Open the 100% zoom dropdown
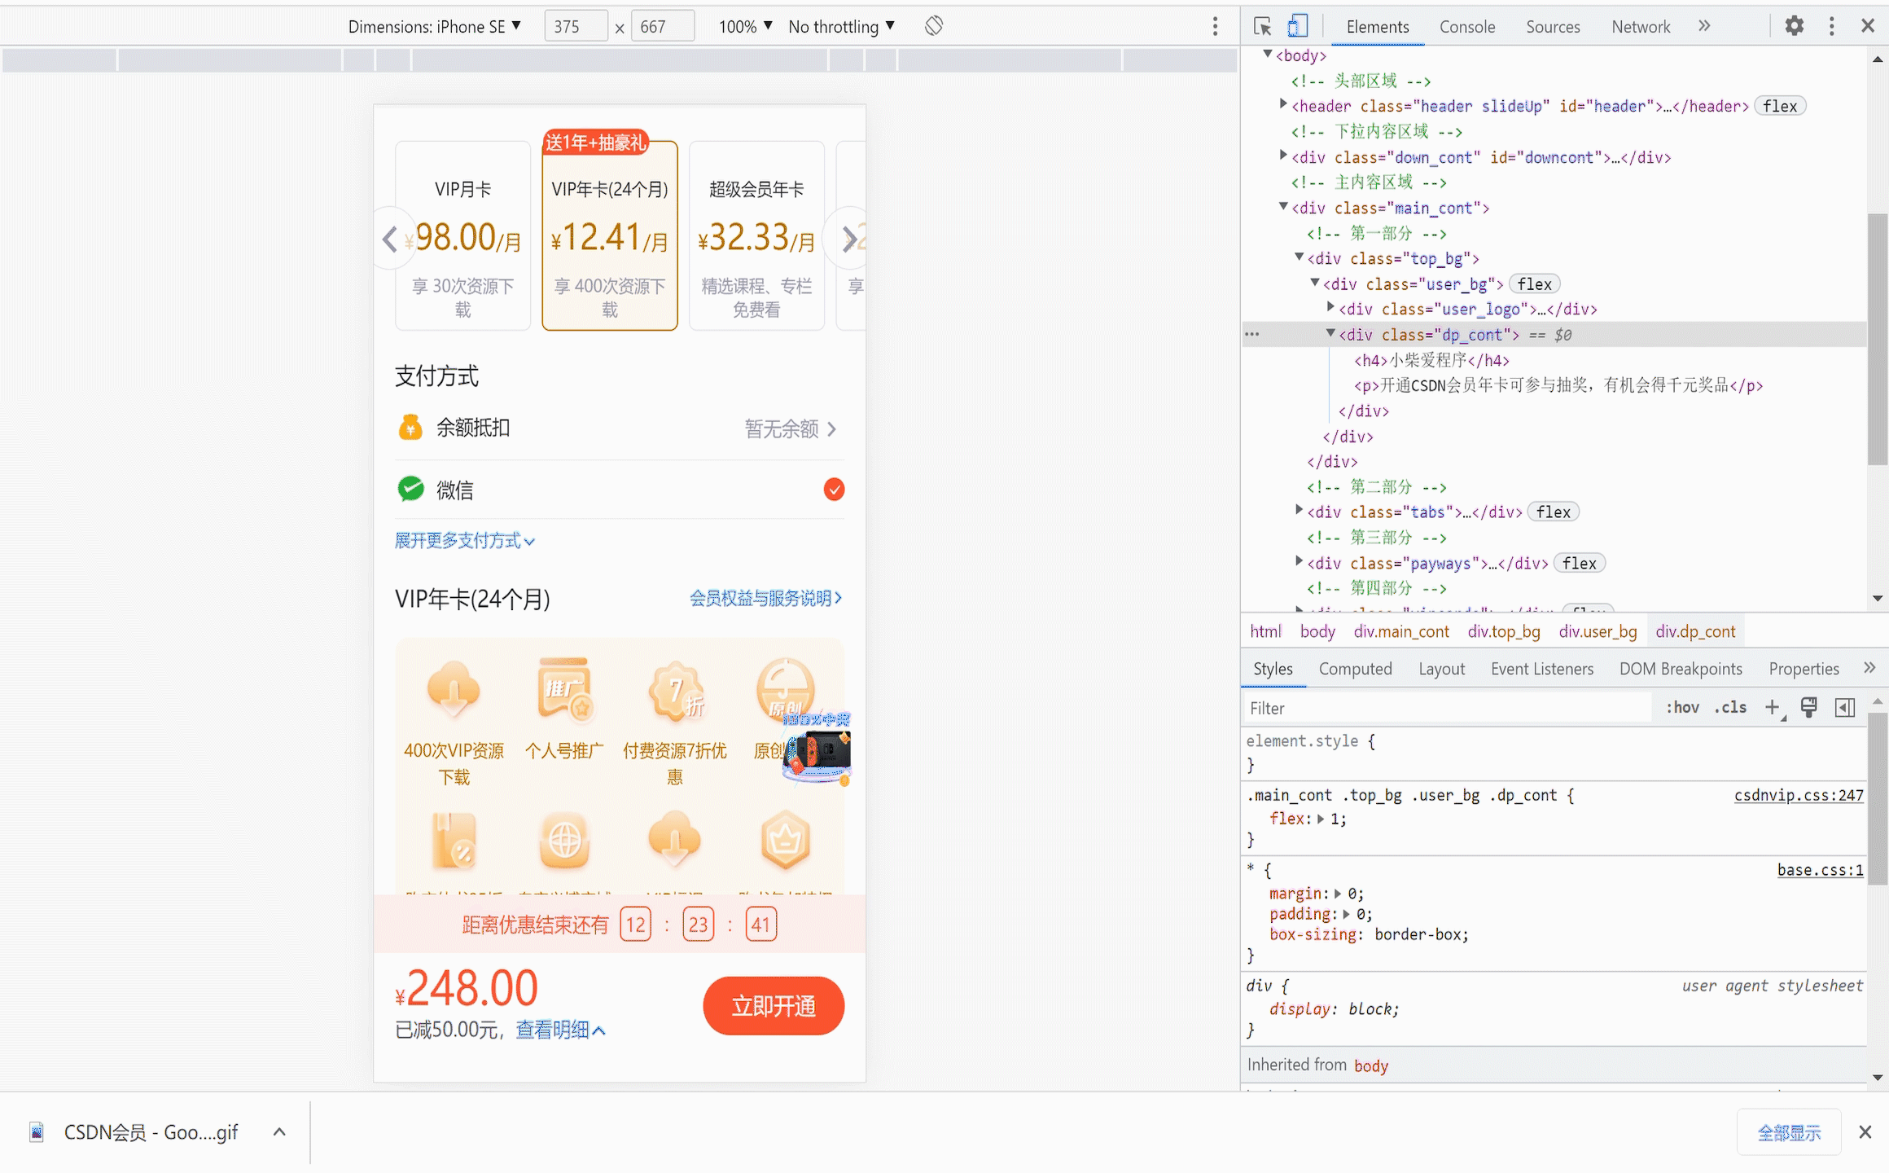The image size is (1889, 1173). point(745,26)
